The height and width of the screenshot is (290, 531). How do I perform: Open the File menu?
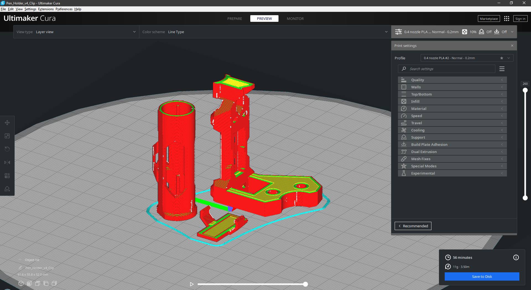point(3,9)
